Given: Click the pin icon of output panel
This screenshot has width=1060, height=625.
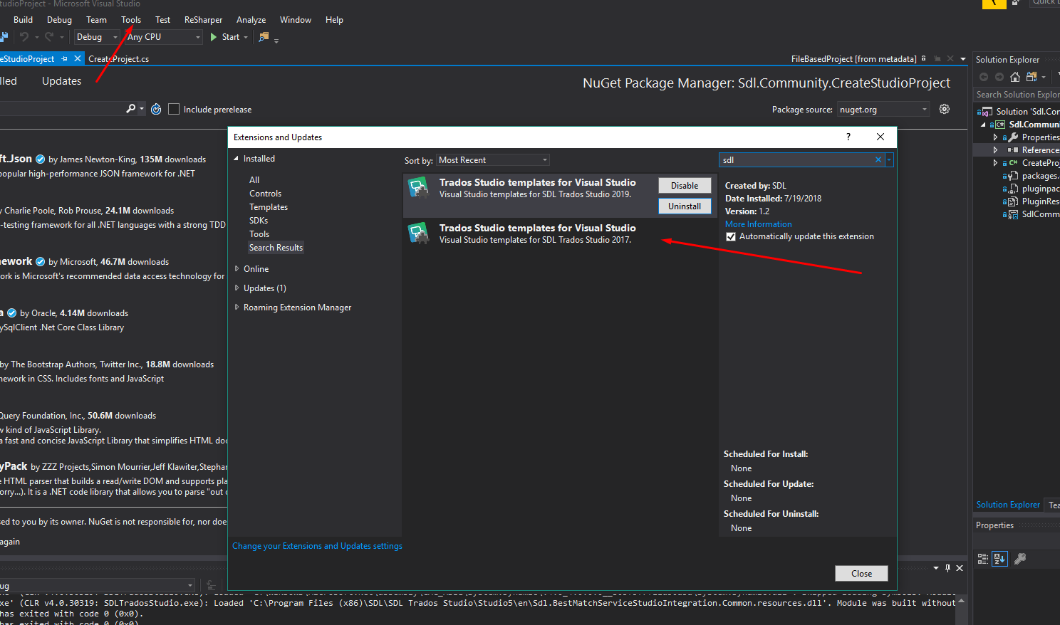Looking at the screenshot, I should tap(947, 567).
